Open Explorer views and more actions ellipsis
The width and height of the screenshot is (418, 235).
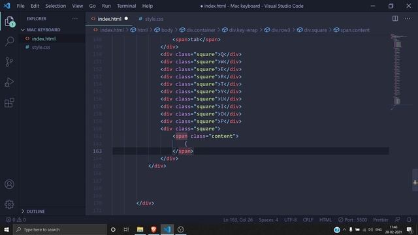pyautogui.click(x=75, y=19)
